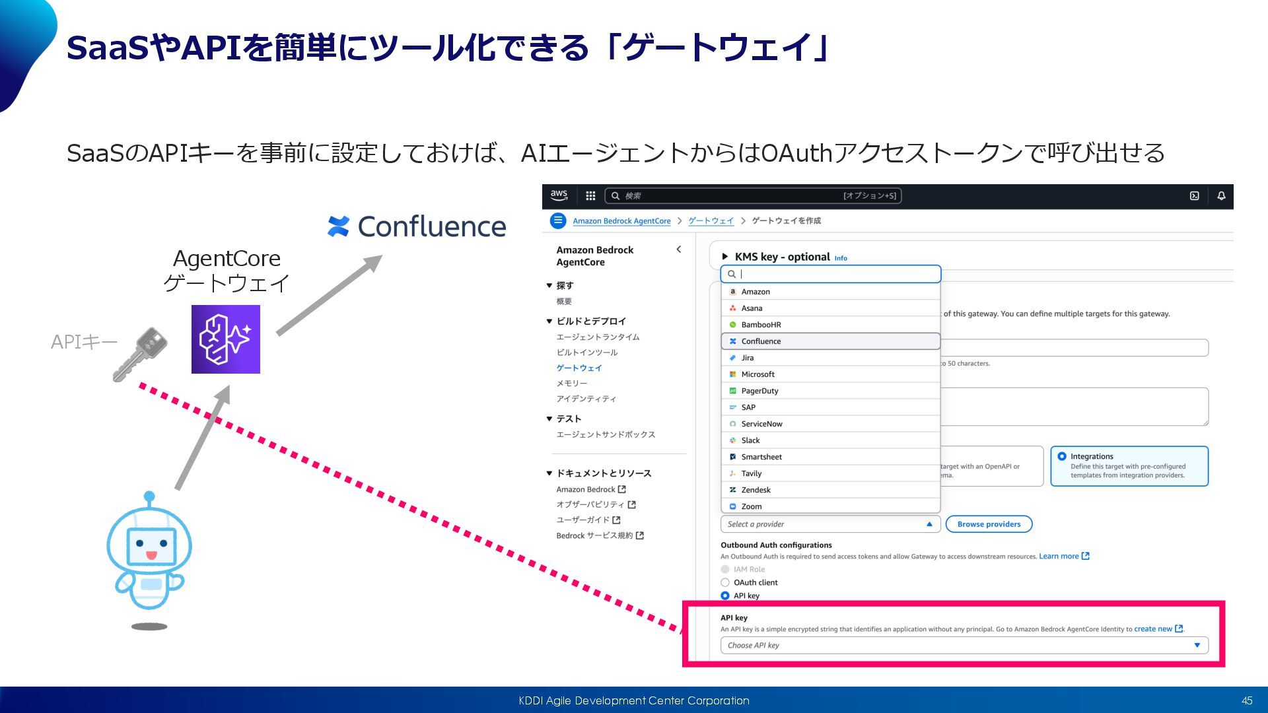Toggle the hamburger navigation menu icon
The image size is (1268, 713).
click(x=558, y=221)
